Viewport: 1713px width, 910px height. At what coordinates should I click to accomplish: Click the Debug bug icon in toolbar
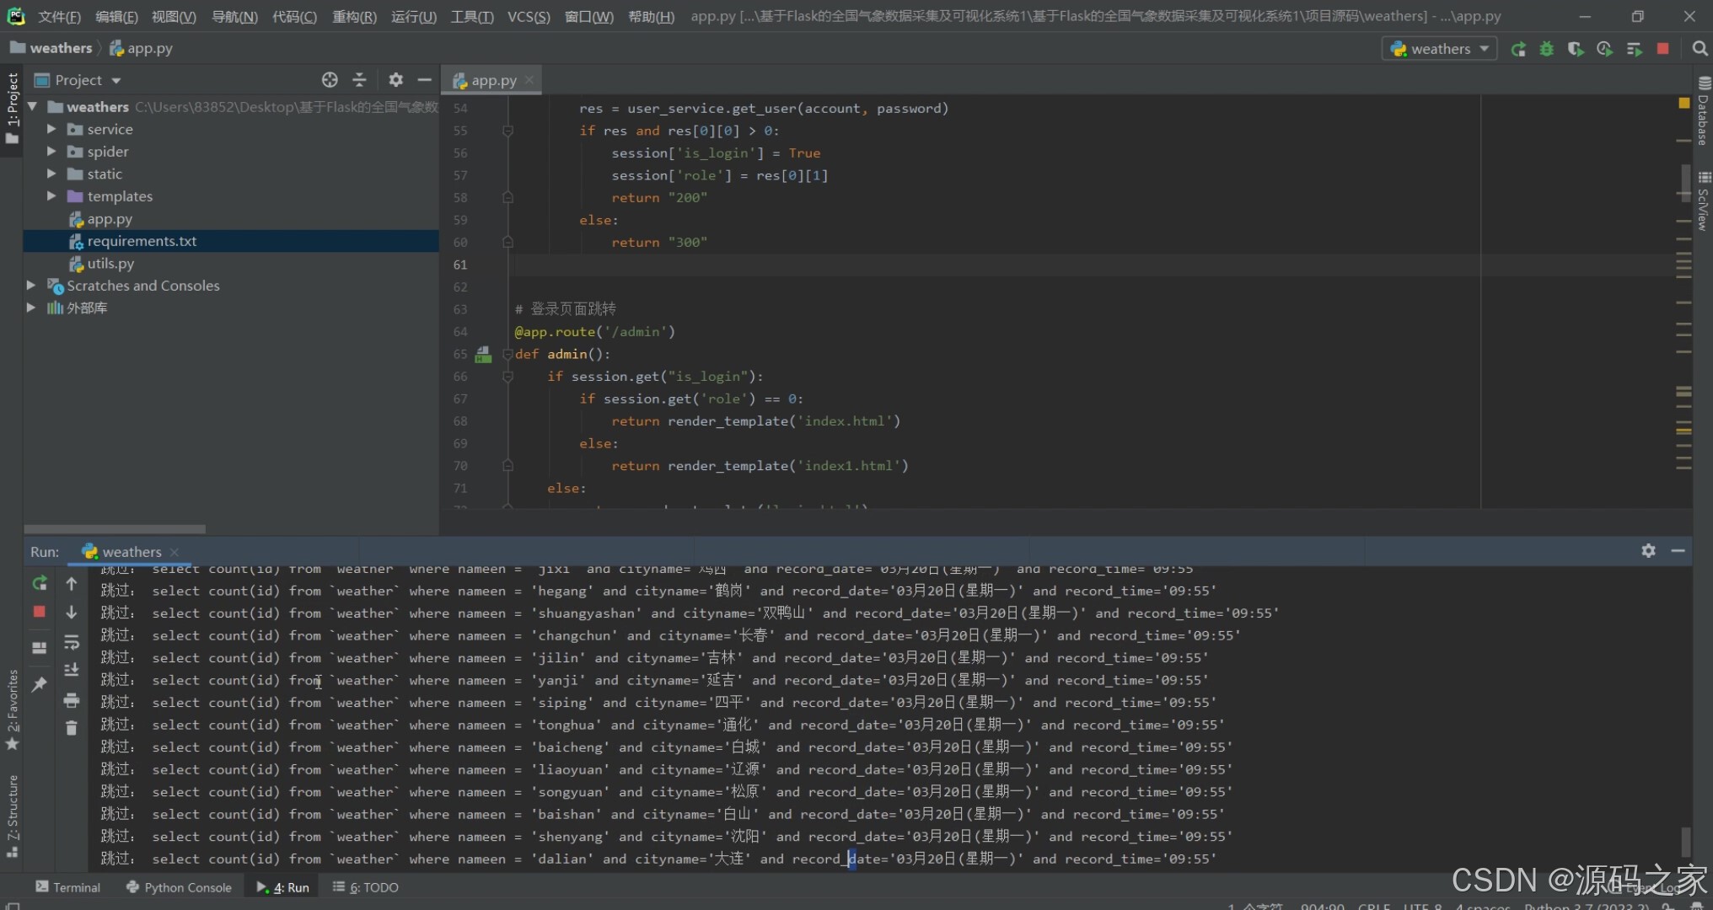click(1546, 49)
